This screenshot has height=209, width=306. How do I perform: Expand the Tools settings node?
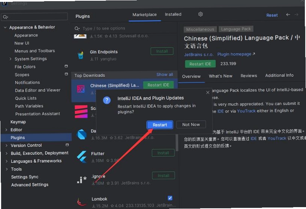click(7, 169)
